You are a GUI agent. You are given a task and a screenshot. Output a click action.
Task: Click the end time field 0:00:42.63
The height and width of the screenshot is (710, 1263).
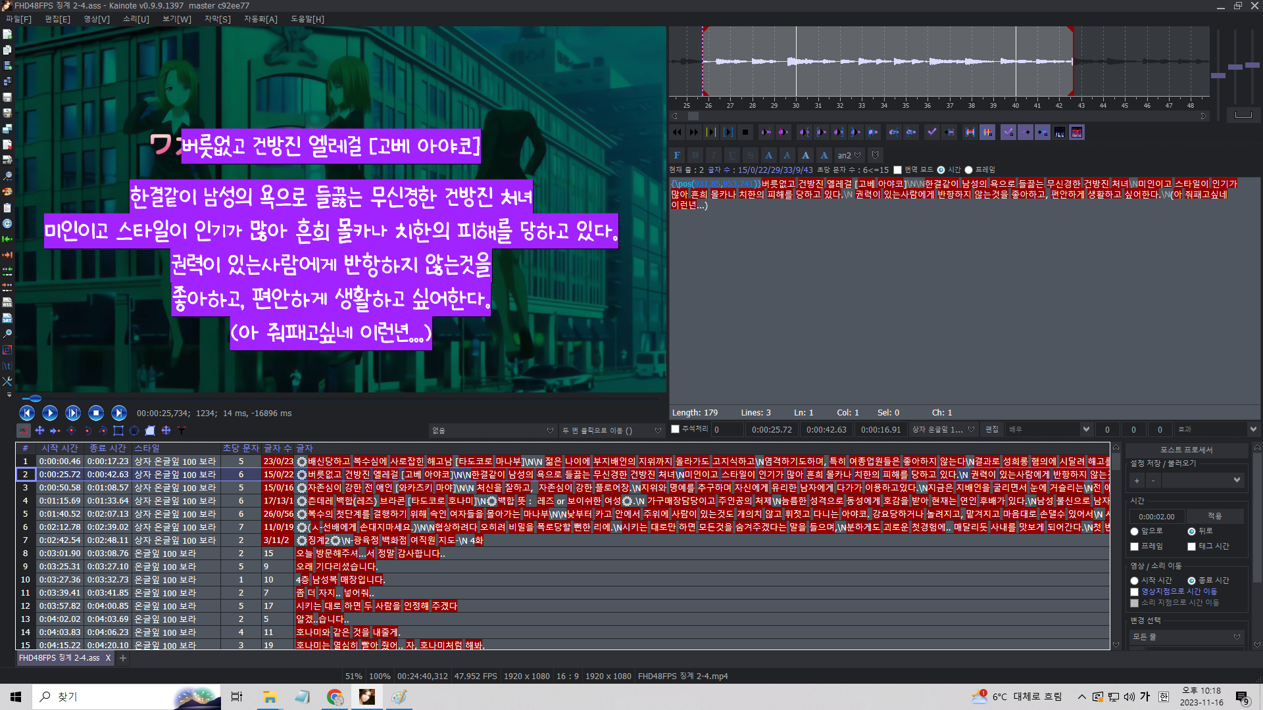826,429
